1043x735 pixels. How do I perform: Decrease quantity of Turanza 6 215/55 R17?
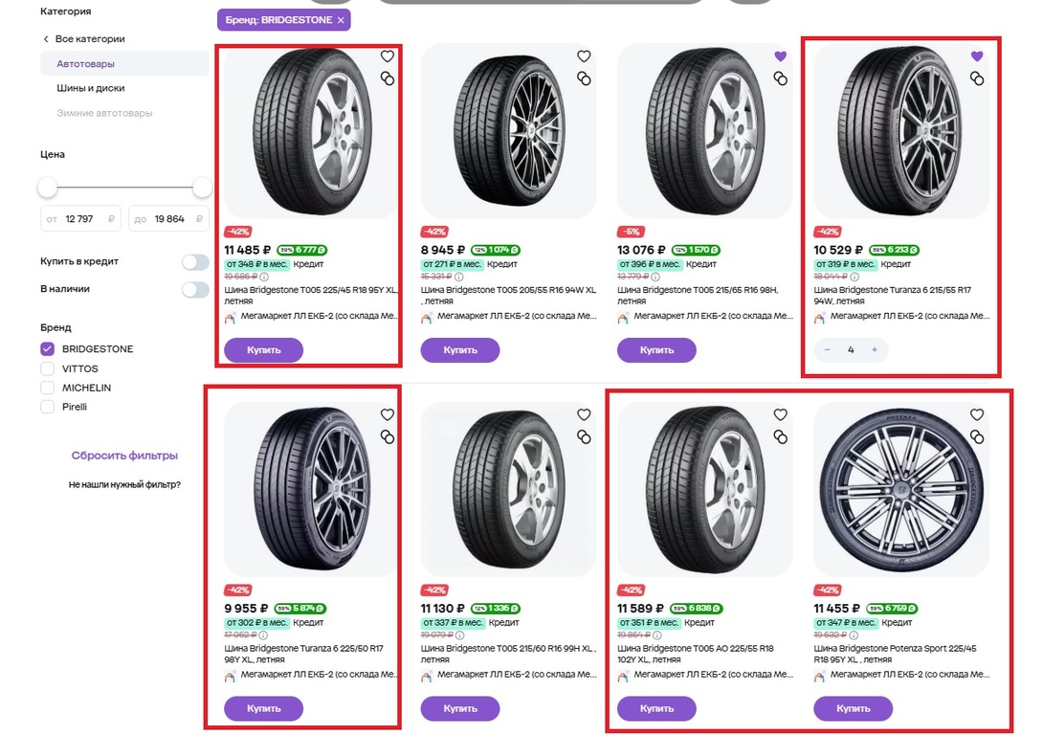pos(828,350)
